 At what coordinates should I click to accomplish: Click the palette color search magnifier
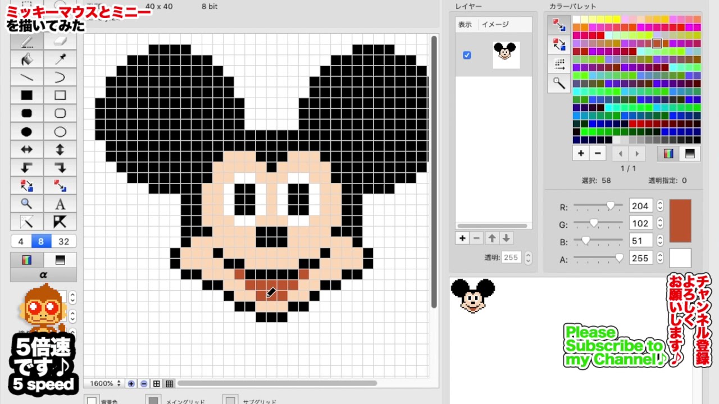click(558, 84)
